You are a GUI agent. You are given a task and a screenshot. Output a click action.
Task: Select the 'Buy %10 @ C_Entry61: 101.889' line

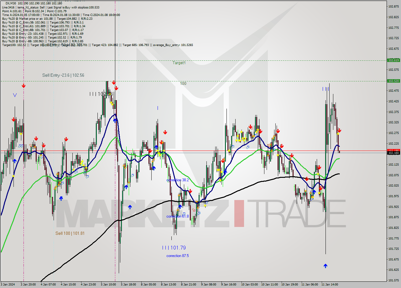tap(43, 26)
